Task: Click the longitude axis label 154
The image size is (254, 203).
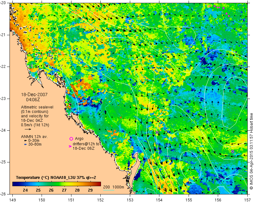Action: click(159, 200)
